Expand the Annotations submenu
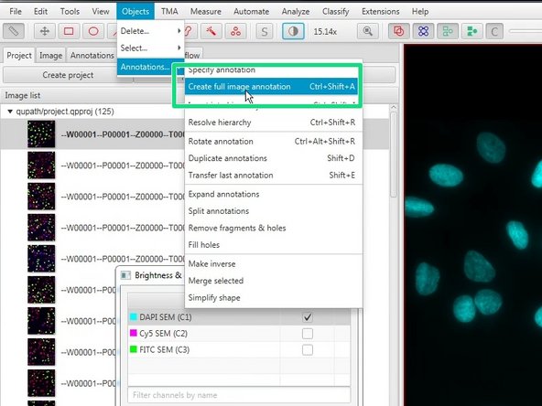This screenshot has width=542, height=406. coord(150,67)
